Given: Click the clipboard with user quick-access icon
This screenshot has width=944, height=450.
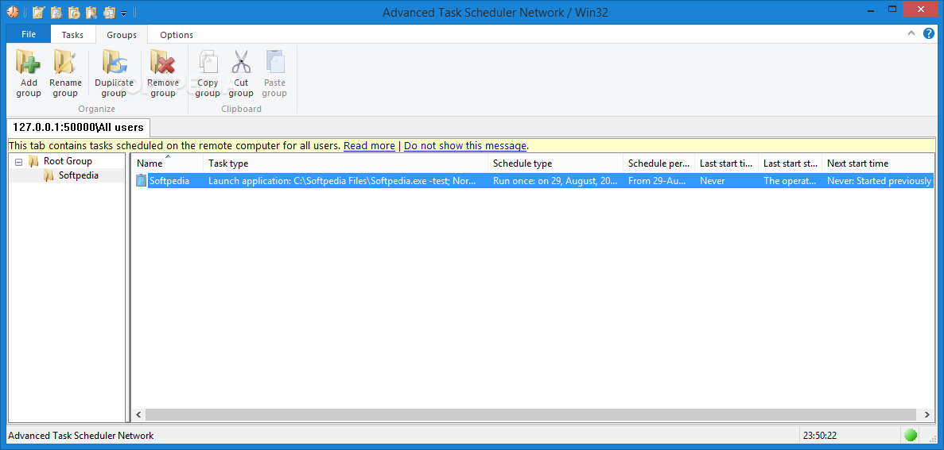Looking at the screenshot, I should tap(91, 11).
